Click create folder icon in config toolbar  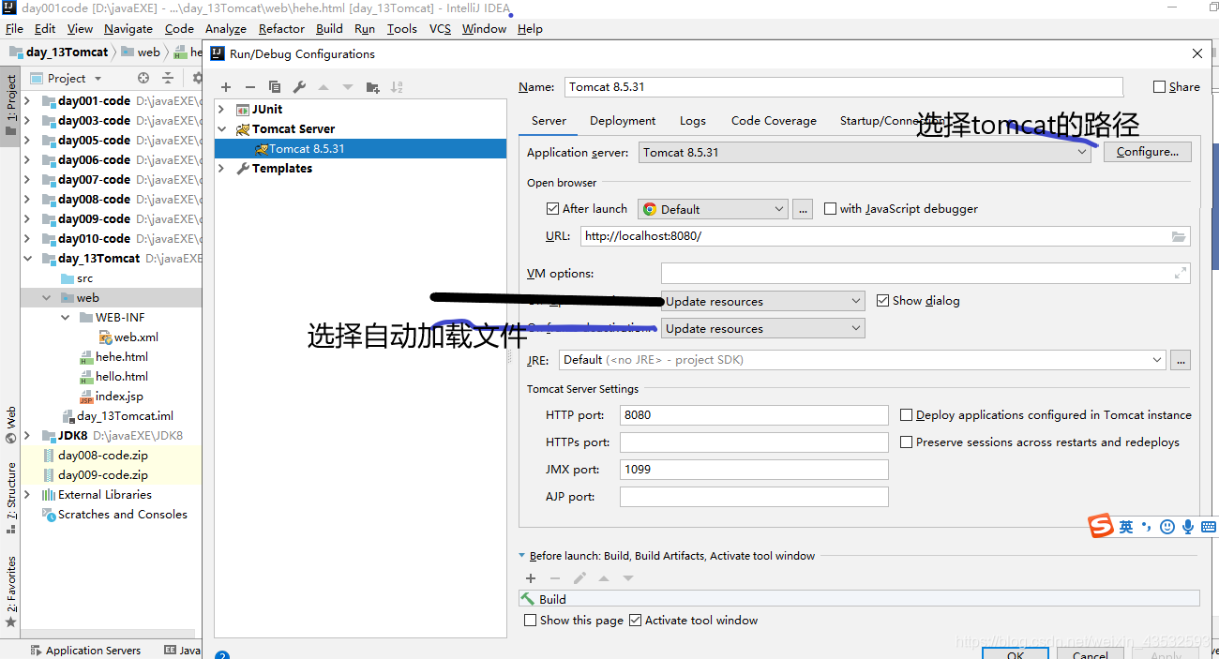click(x=372, y=87)
